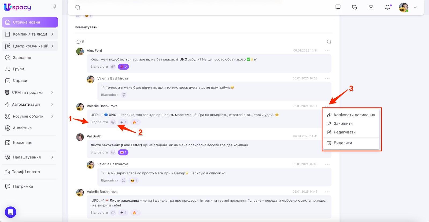Screen dimensions: 429x222
Task: Pin the sidebar with the pin icon
Action: pos(55,7)
